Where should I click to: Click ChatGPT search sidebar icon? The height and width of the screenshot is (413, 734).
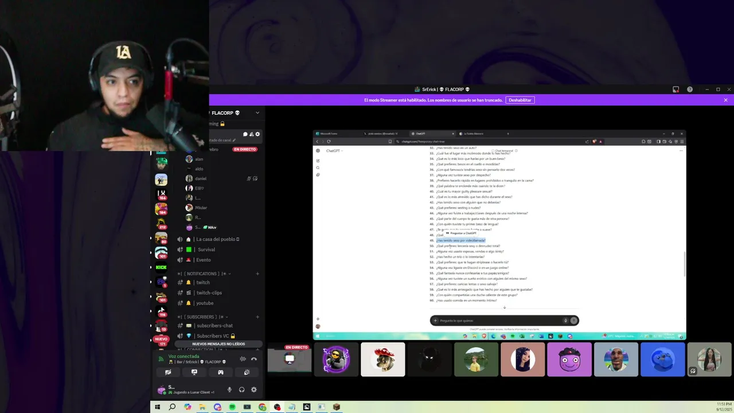tap(318, 167)
